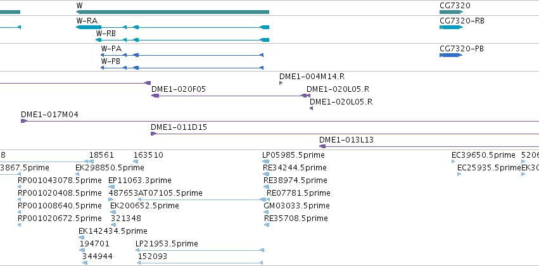This screenshot has width=539, height=266.
Task: Click the W-PB protein feature
Action: [x=182, y=68]
